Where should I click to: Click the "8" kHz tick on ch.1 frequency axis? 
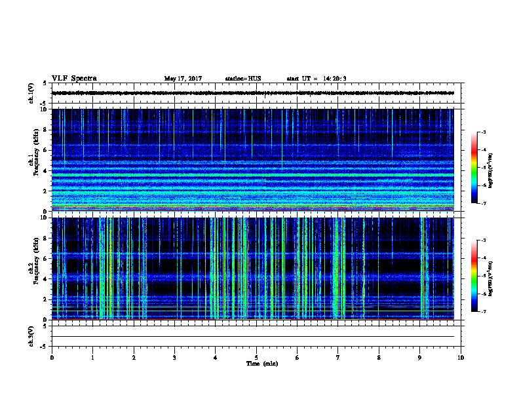tap(47, 130)
